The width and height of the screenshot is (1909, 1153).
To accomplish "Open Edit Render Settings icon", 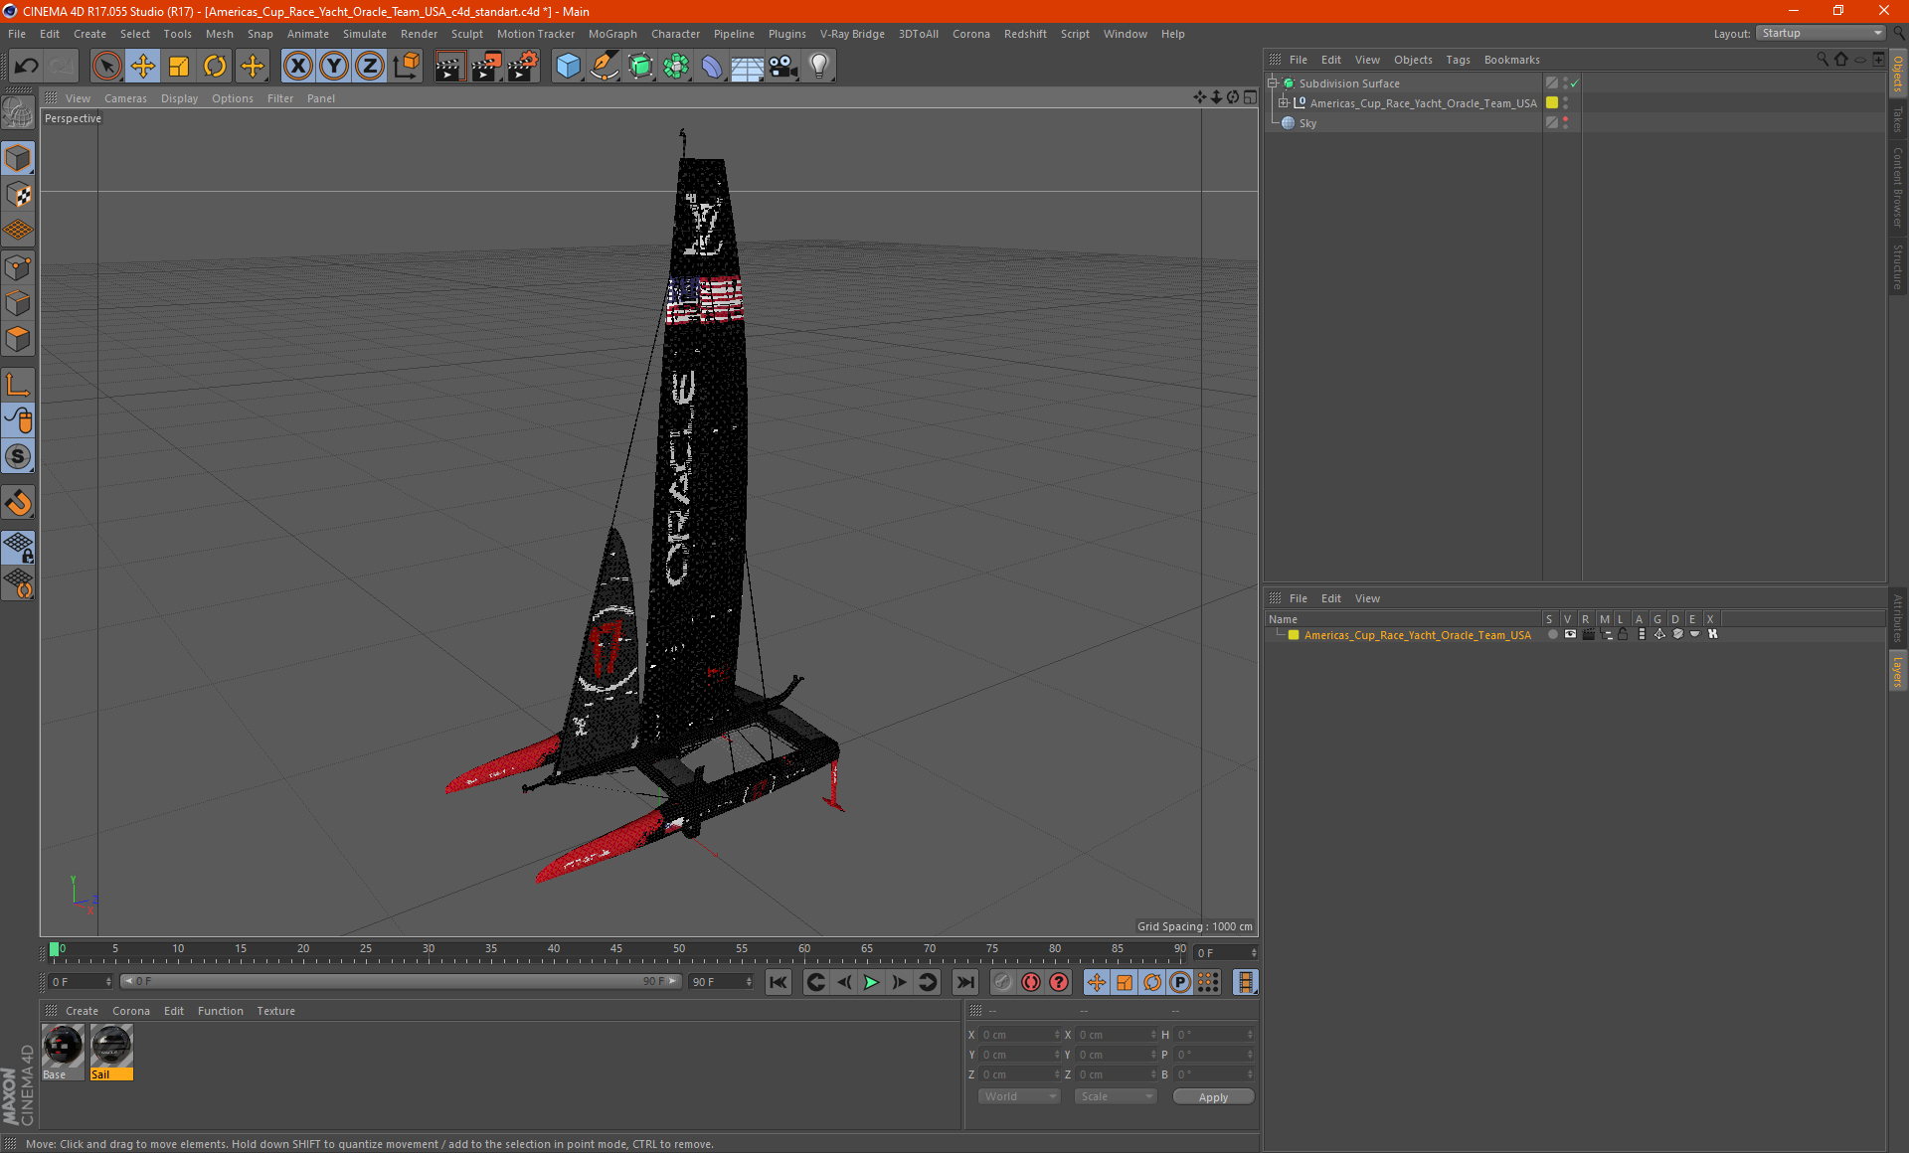I will click(x=523, y=67).
